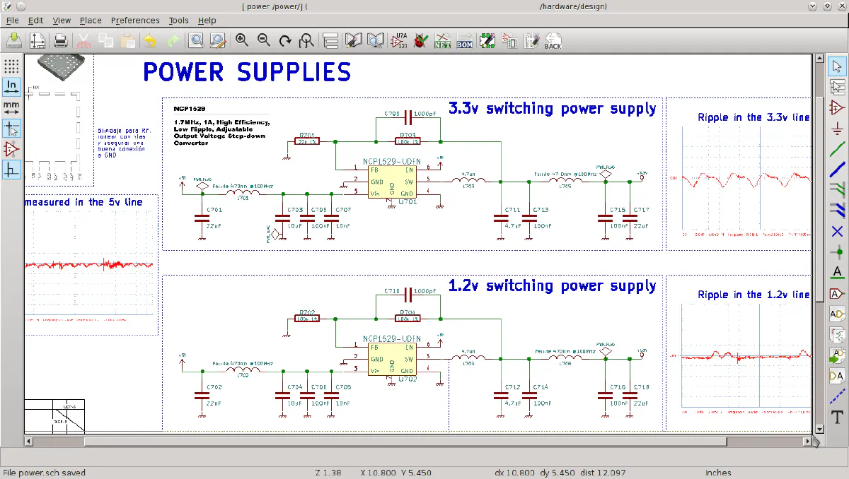Toggle horizontal/vertical wire orientation
Image resolution: width=849 pixels, height=479 pixels.
tap(11, 170)
